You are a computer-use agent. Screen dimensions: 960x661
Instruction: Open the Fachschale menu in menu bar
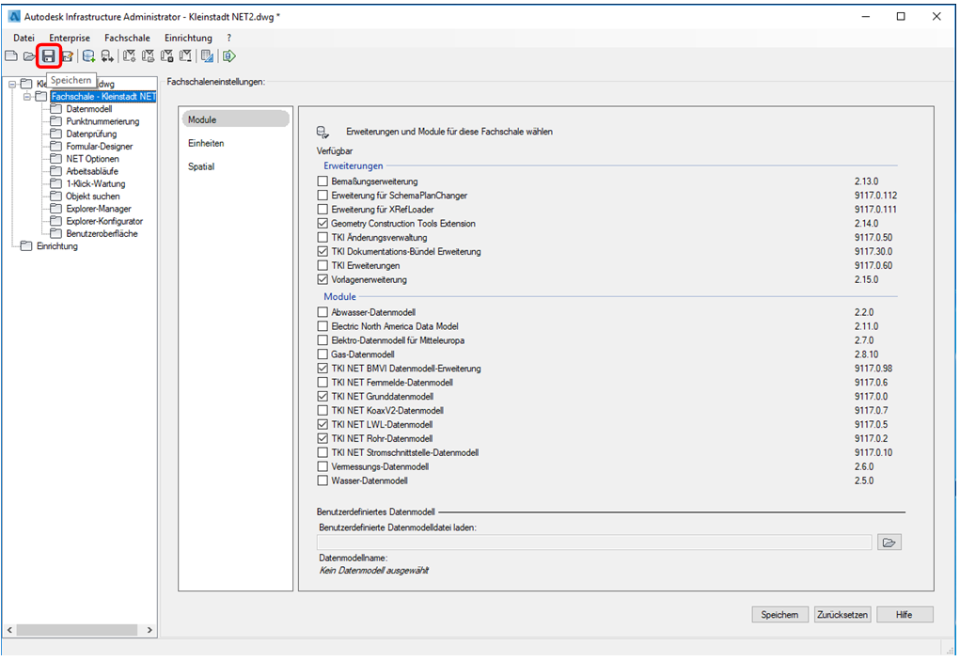coord(127,38)
